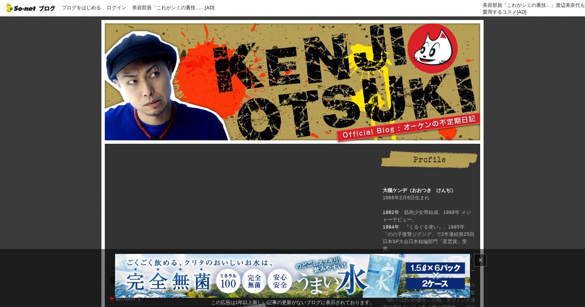Click the ログイン link

point(117,8)
